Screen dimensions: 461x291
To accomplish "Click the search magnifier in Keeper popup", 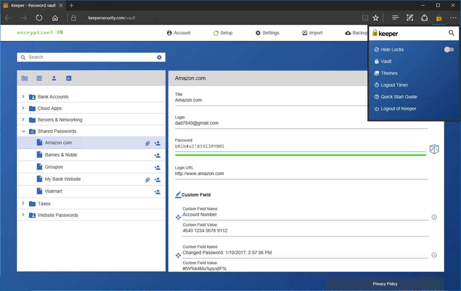I will pyautogui.click(x=452, y=33).
